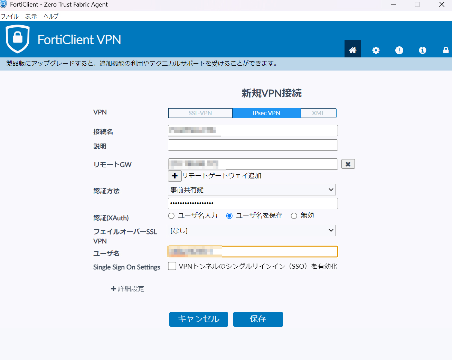Select the ユーザ名入力 radio button
This screenshot has width=452, height=360.
[x=171, y=216]
